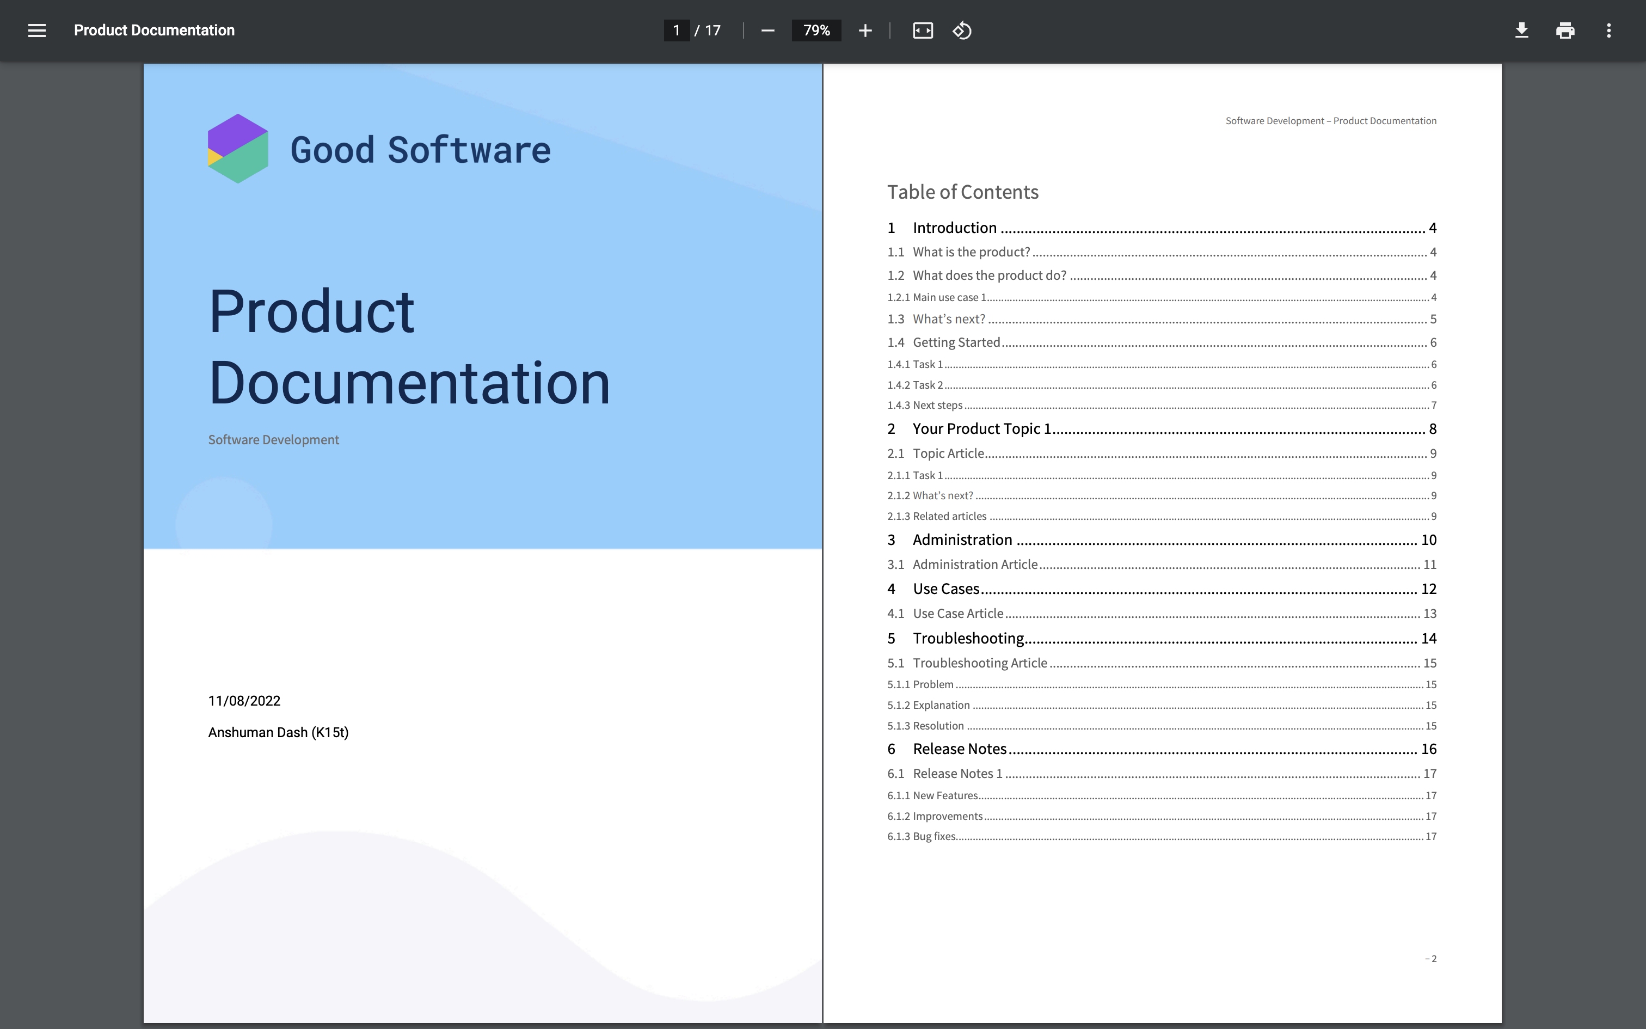Viewport: 1646px width, 1029px height.
Task: Rotate the document counterclockwise
Action: click(x=962, y=30)
